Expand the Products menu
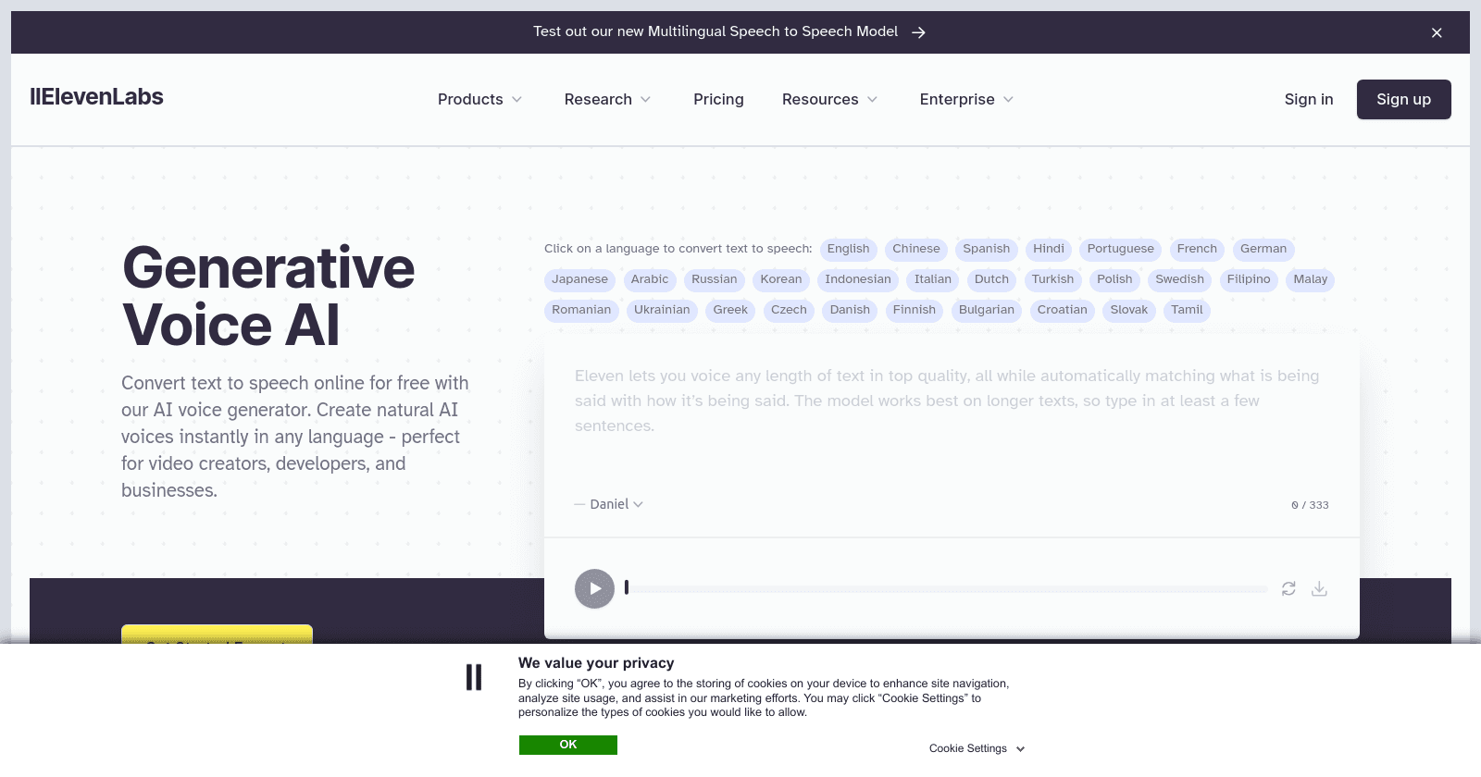 (x=479, y=99)
